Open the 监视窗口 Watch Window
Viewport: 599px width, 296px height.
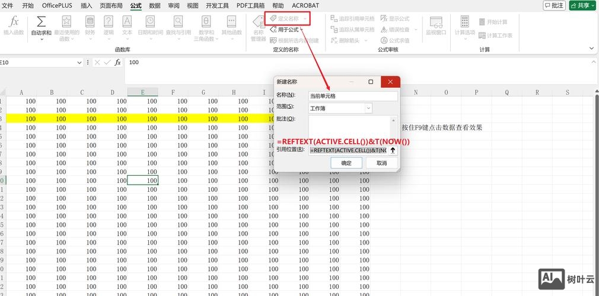coord(436,25)
